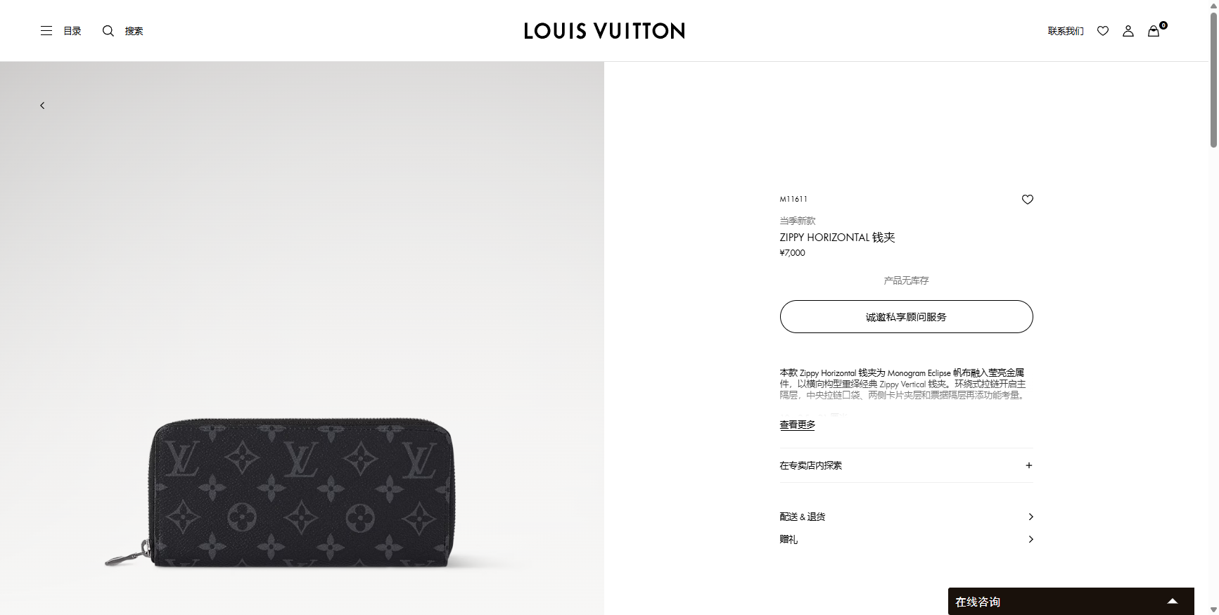This screenshot has width=1219, height=615.
Task: Click 查看更多 to read more
Action: point(797,425)
